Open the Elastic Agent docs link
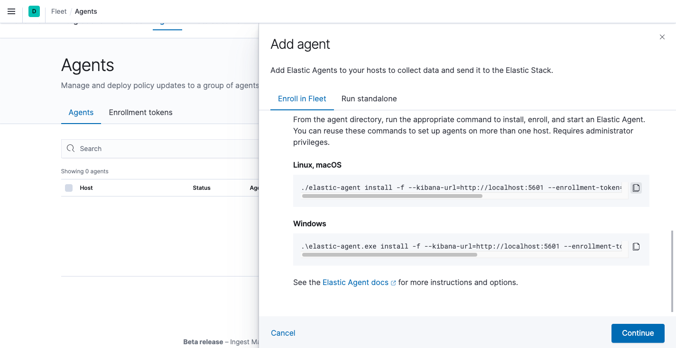 click(356, 282)
